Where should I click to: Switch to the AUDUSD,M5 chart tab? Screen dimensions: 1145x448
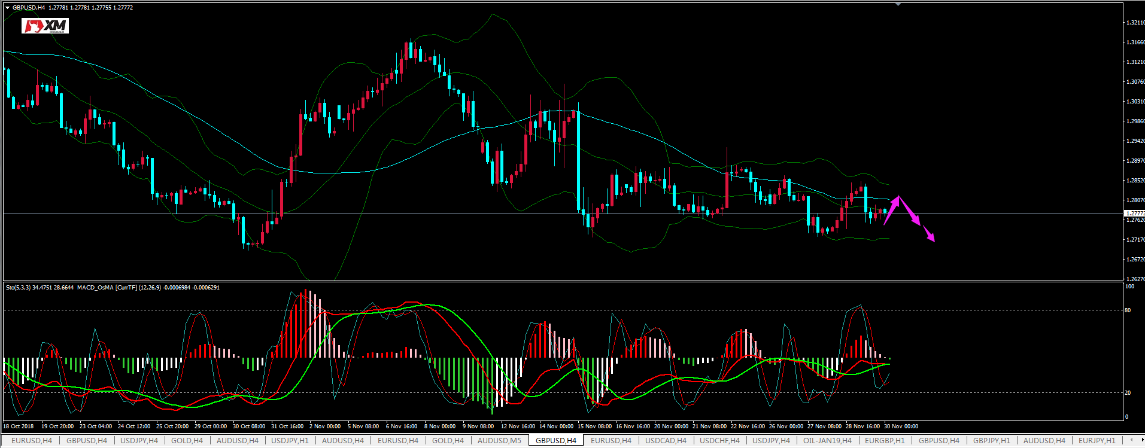pos(499,441)
